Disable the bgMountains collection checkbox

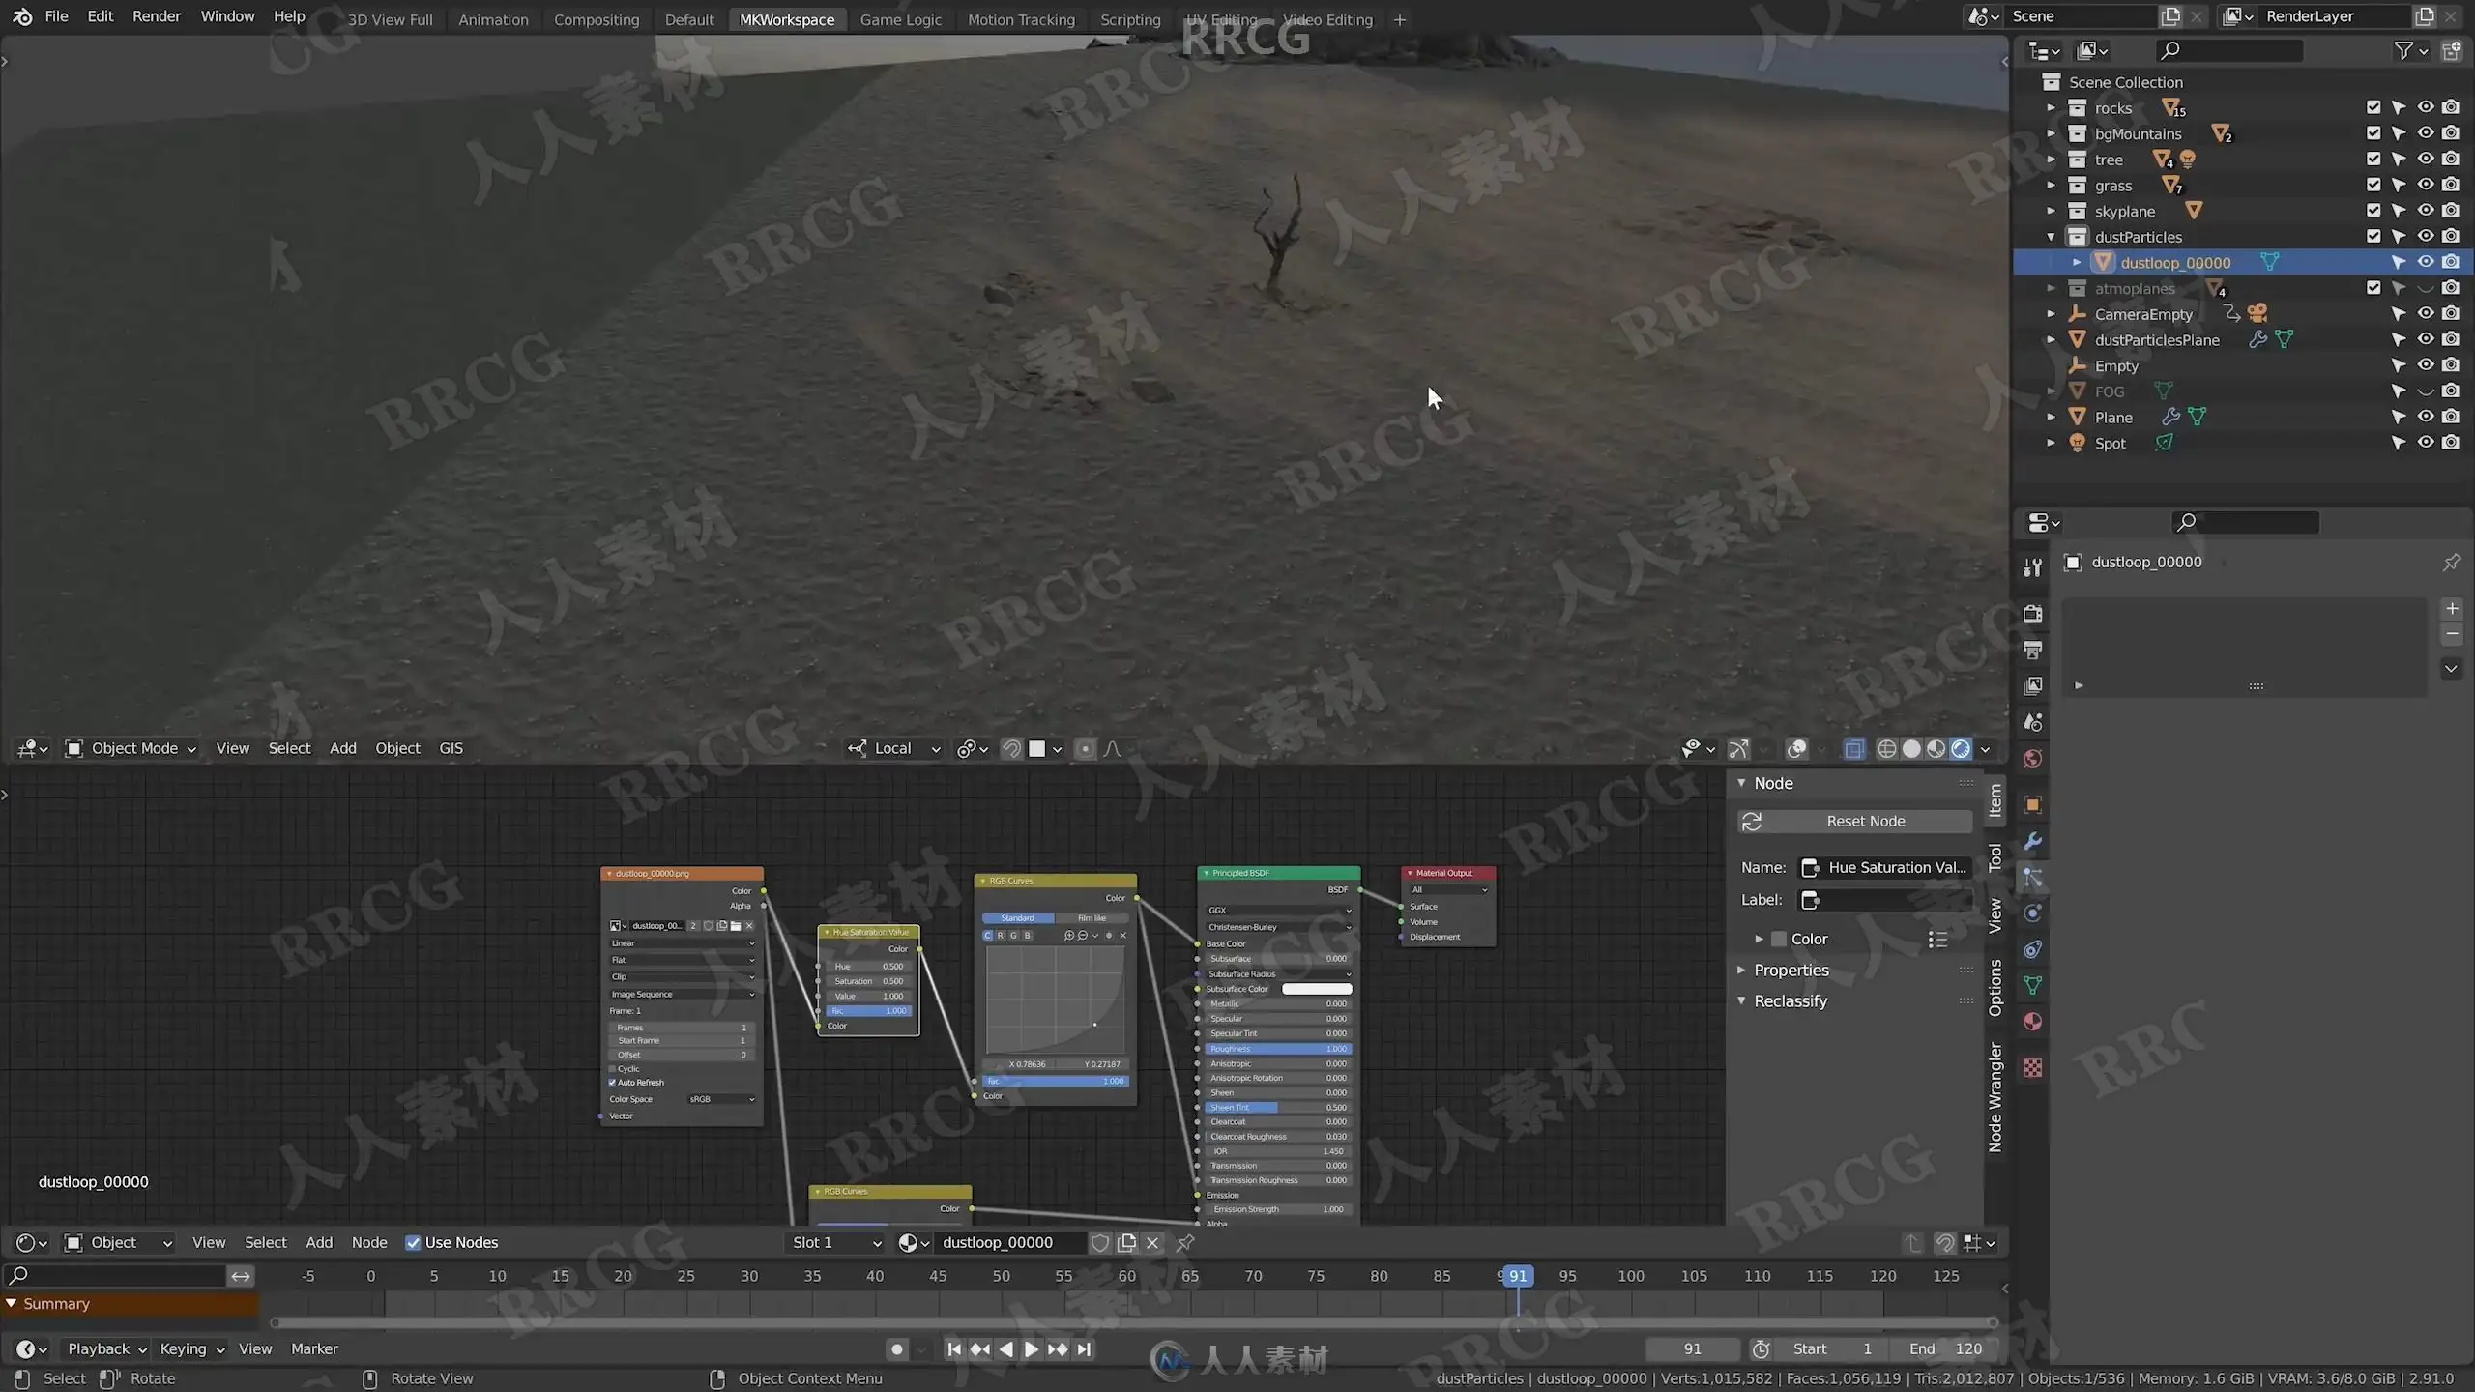coord(2373,133)
